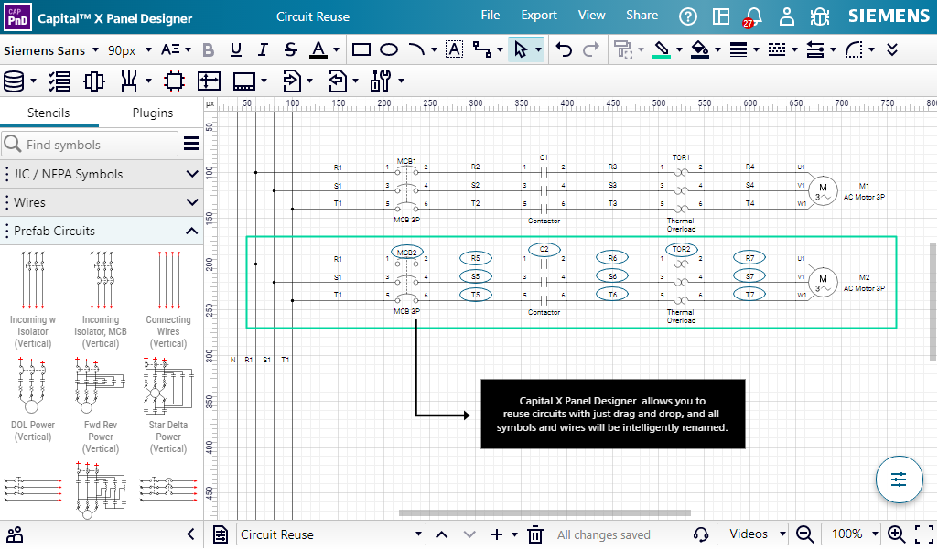This screenshot has height=550, width=938.
Task: Expand more toolbar options double chevron
Action: coord(892,50)
